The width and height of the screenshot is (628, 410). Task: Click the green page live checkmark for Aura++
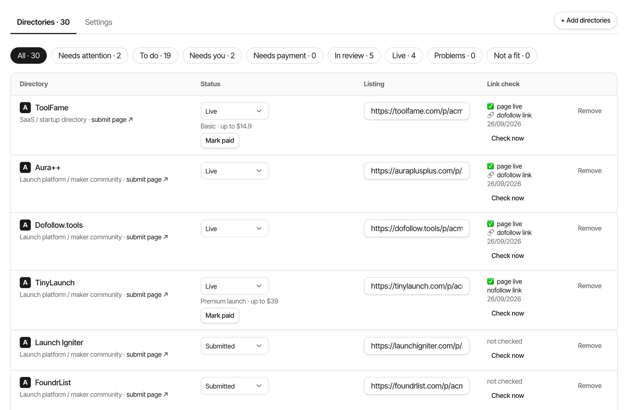(490, 166)
